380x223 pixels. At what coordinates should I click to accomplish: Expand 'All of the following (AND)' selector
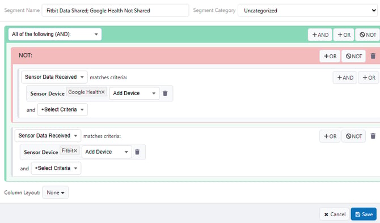click(x=55, y=35)
